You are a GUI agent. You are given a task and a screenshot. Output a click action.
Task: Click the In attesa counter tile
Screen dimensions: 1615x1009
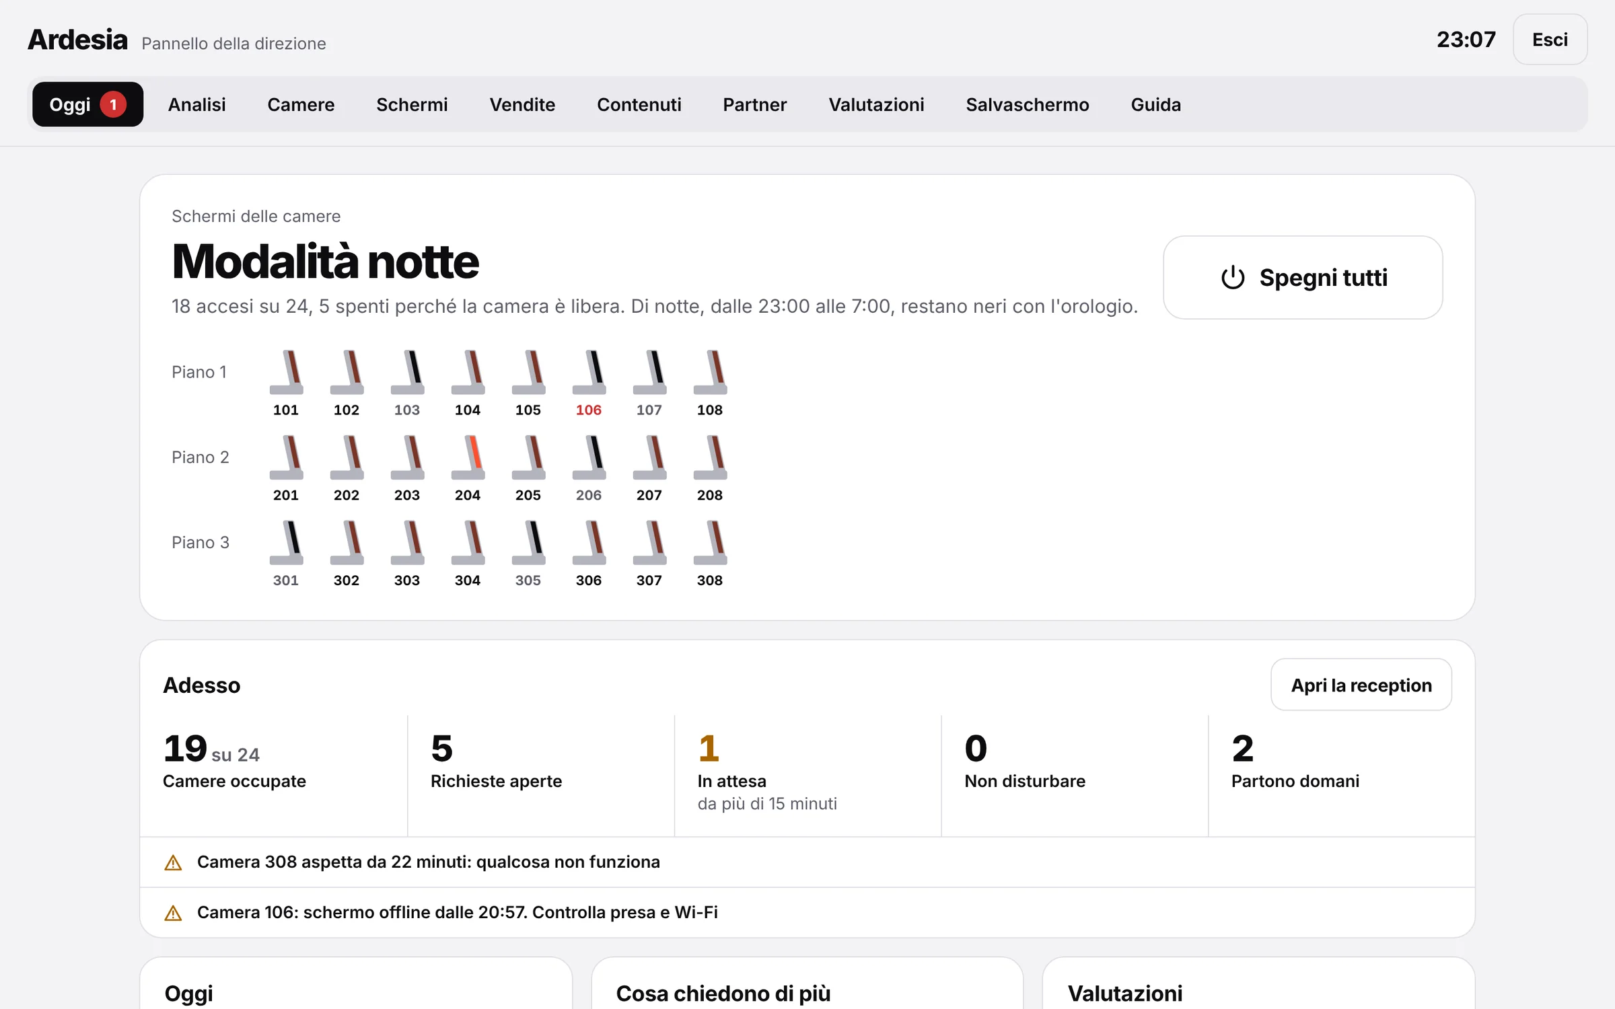pos(808,774)
